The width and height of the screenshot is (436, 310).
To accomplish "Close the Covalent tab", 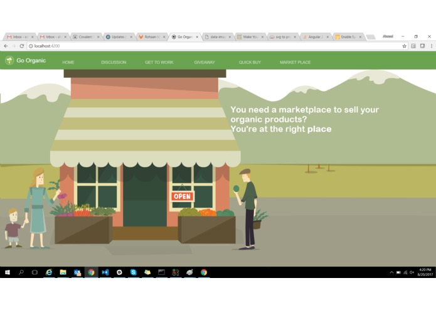I will [98, 37].
